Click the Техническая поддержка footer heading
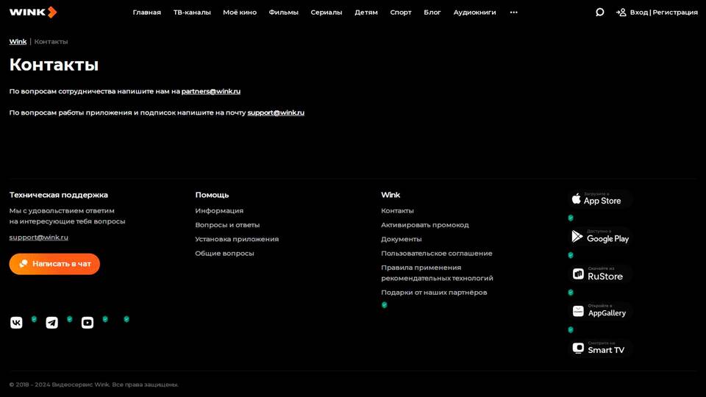This screenshot has width=706, height=397. (x=59, y=195)
